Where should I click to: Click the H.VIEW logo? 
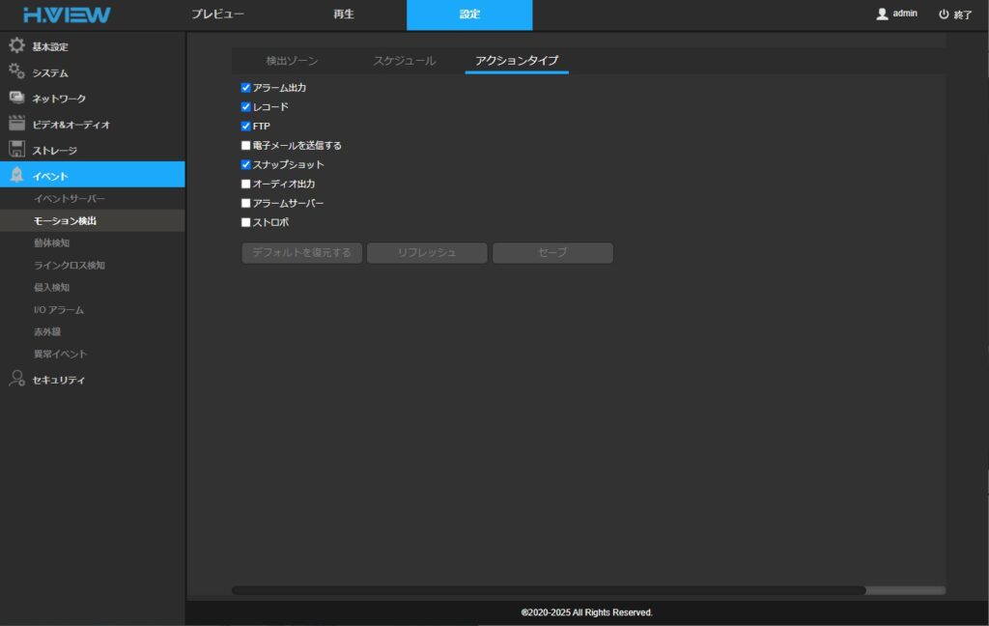click(x=67, y=15)
